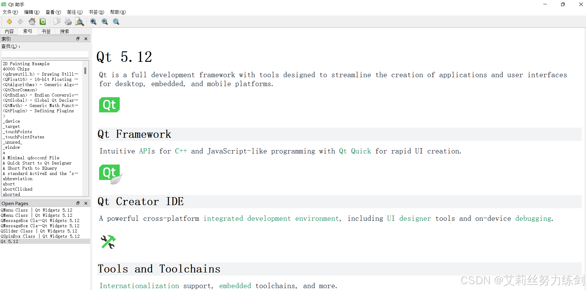The image size is (586, 290).
Task: Switch to the 索引 tab
Action: click(28, 31)
